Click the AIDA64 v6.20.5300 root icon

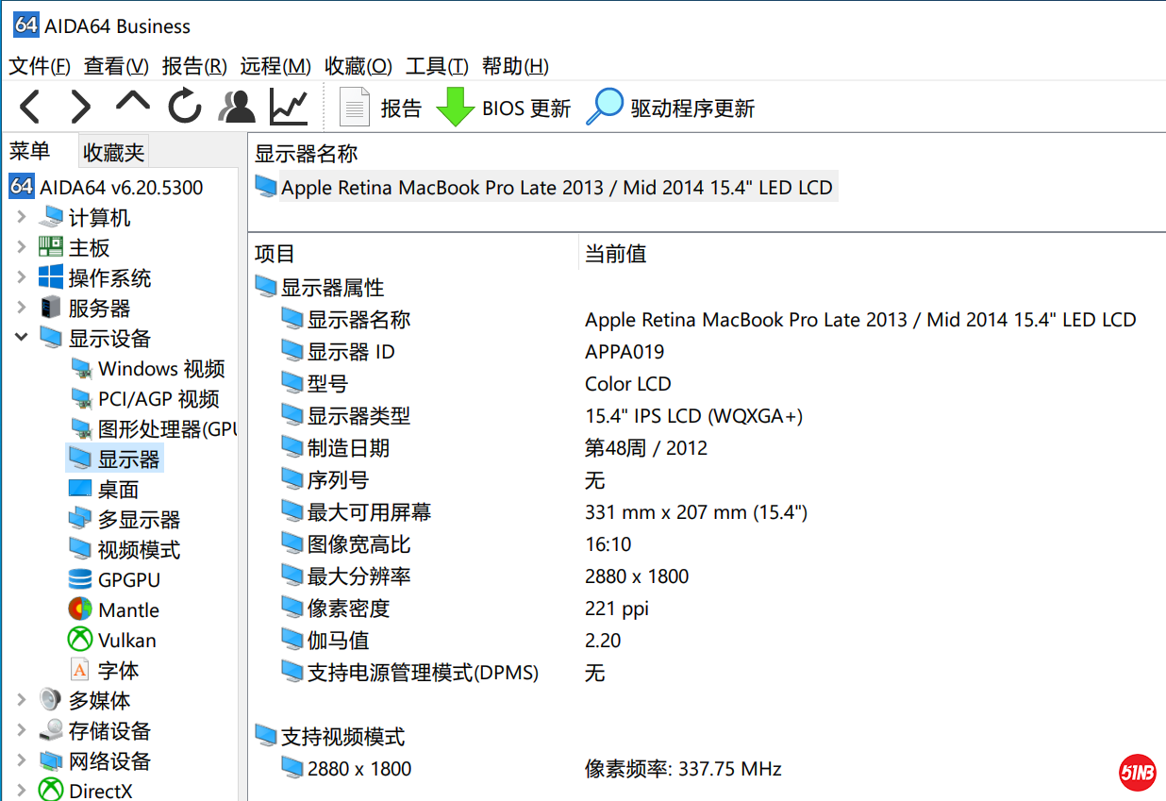[x=22, y=187]
